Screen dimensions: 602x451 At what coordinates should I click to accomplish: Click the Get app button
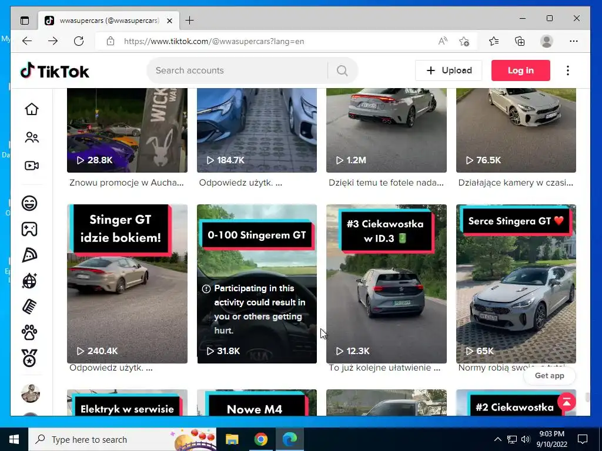pyautogui.click(x=550, y=375)
